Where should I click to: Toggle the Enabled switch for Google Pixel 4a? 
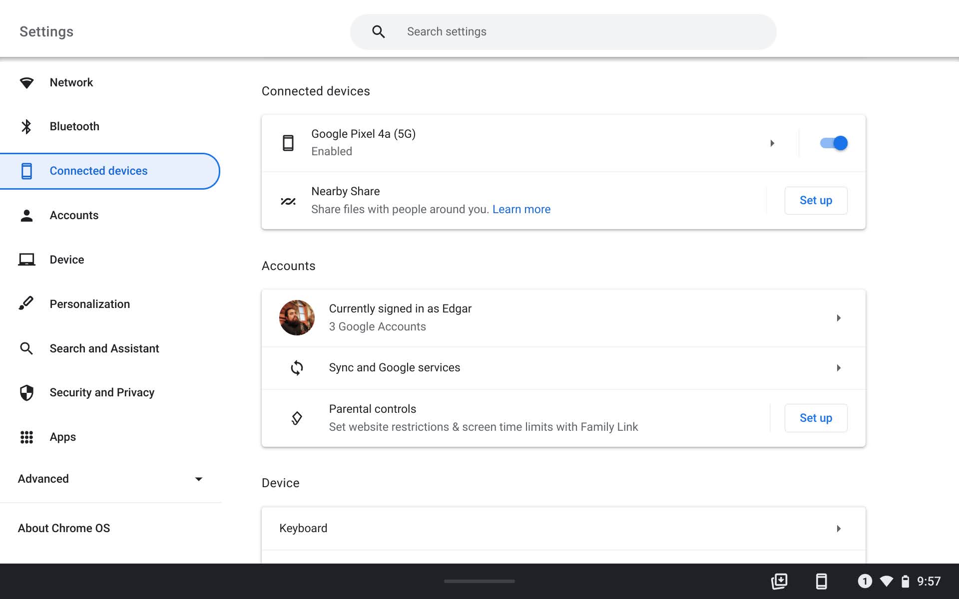point(833,143)
